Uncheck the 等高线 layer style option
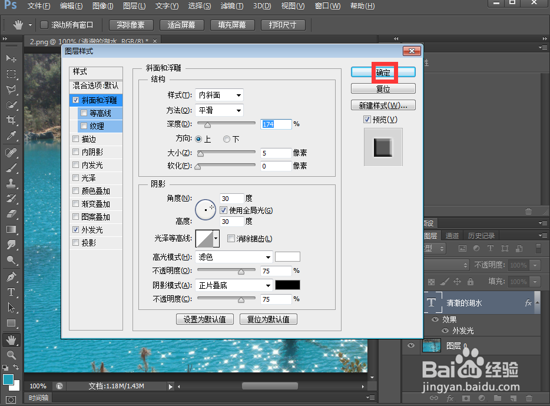The height and width of the screenshot is (406, 550). tap(84, 111)
